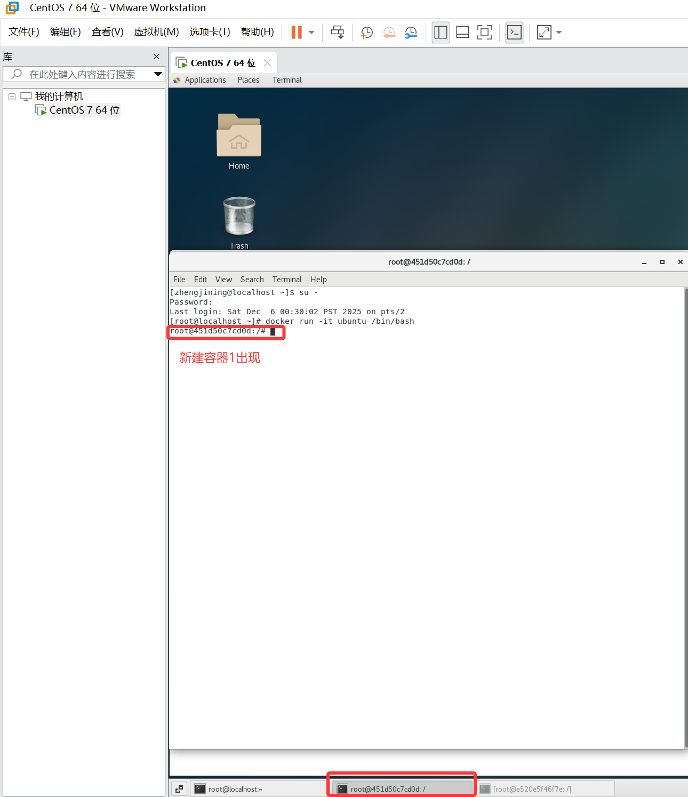This screenshot has height=797, width=688.
Task: Toggle the workspace switcher in CentOS taskbar
Action: pyautogui.click(x=179, y=788)
